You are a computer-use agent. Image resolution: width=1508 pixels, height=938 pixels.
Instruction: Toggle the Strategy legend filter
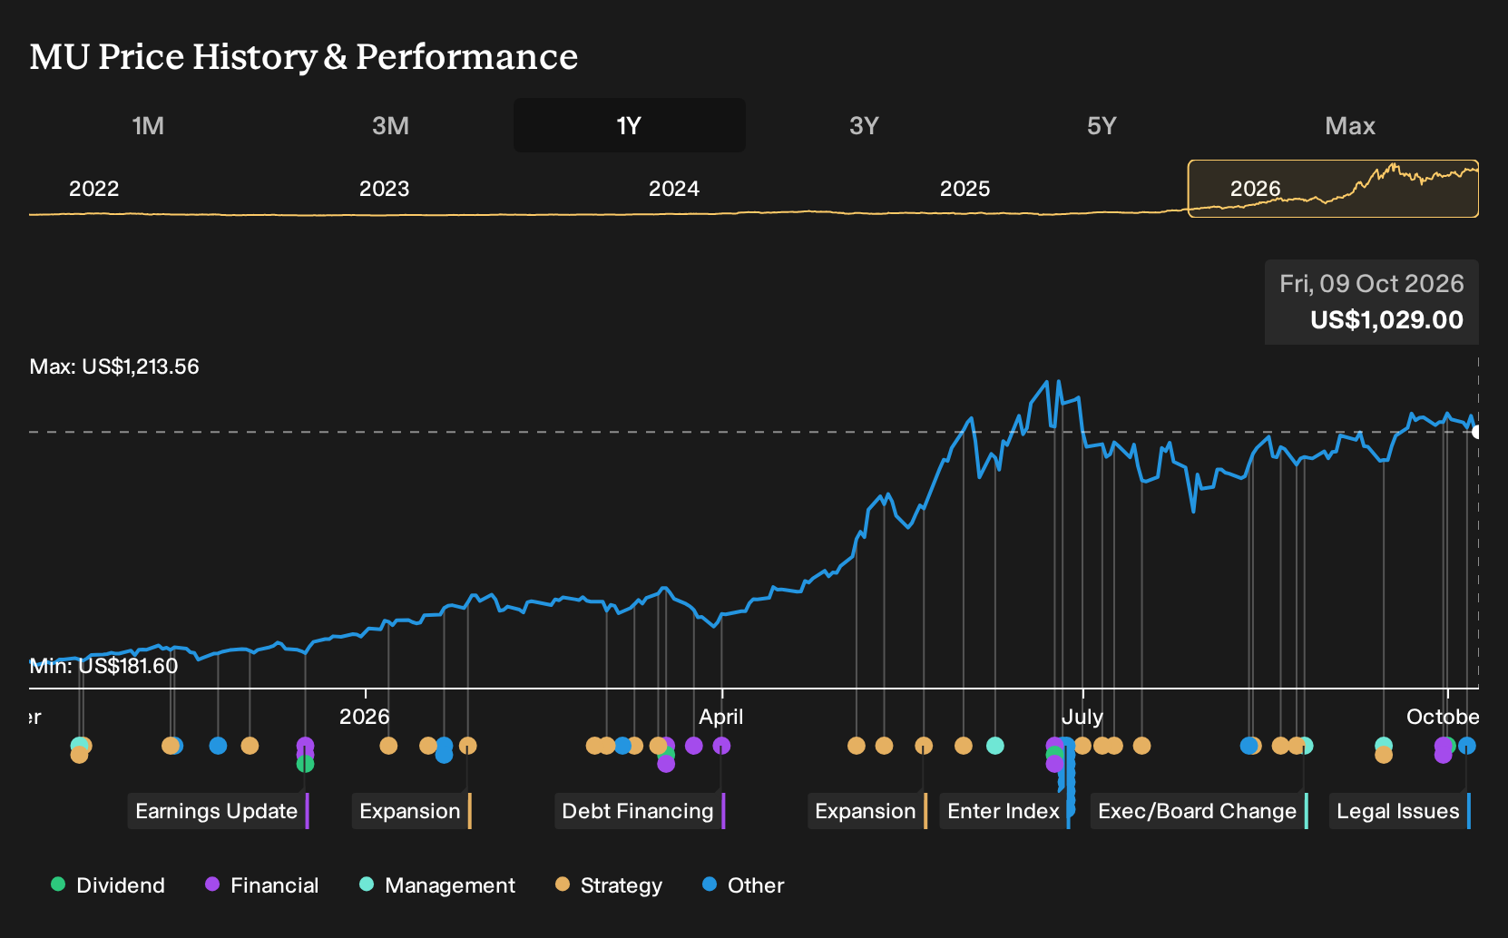pyautogui.click(x=609, y=885)
